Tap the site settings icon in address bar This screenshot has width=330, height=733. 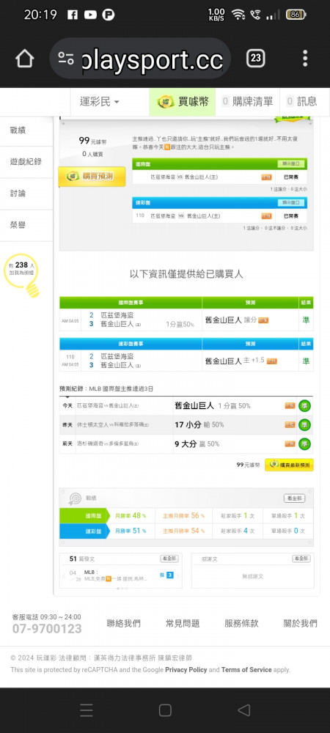(x=66, y=59)
